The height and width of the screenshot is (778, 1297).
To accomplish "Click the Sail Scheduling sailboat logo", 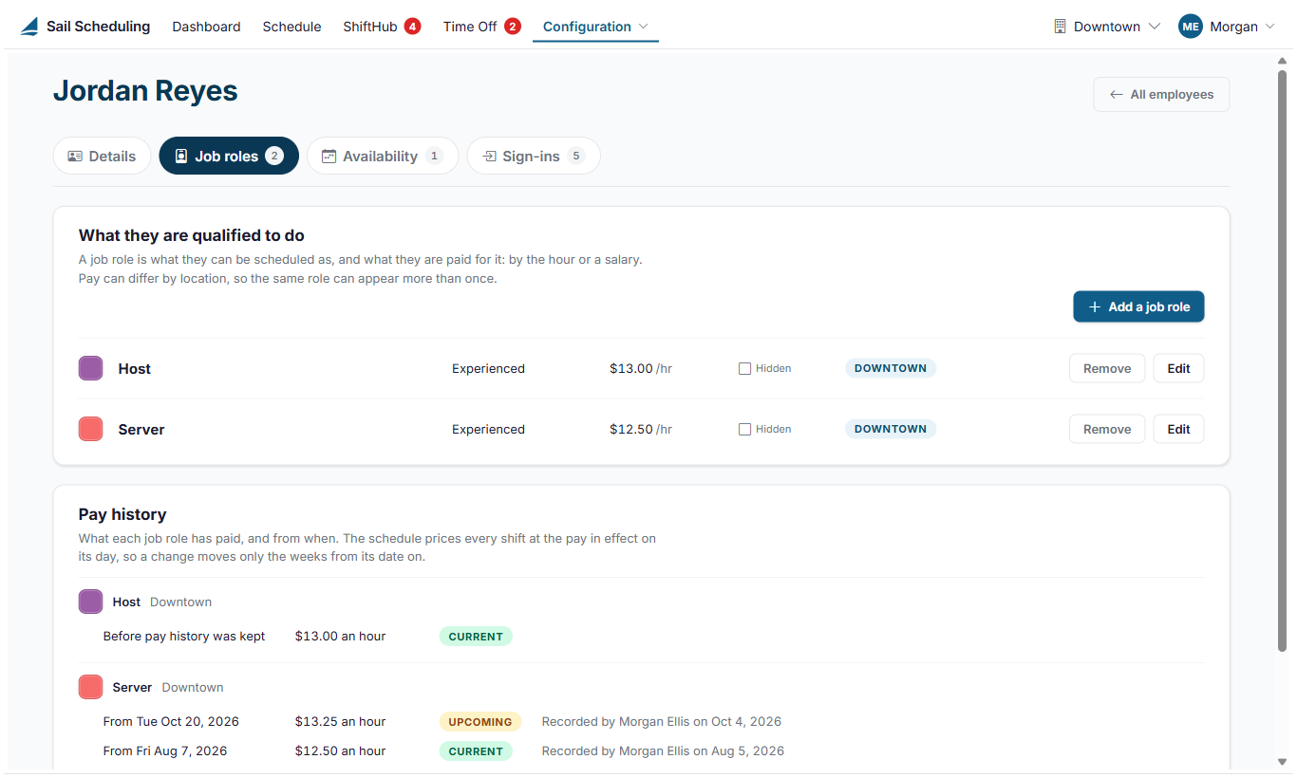I will coord(30,27).
